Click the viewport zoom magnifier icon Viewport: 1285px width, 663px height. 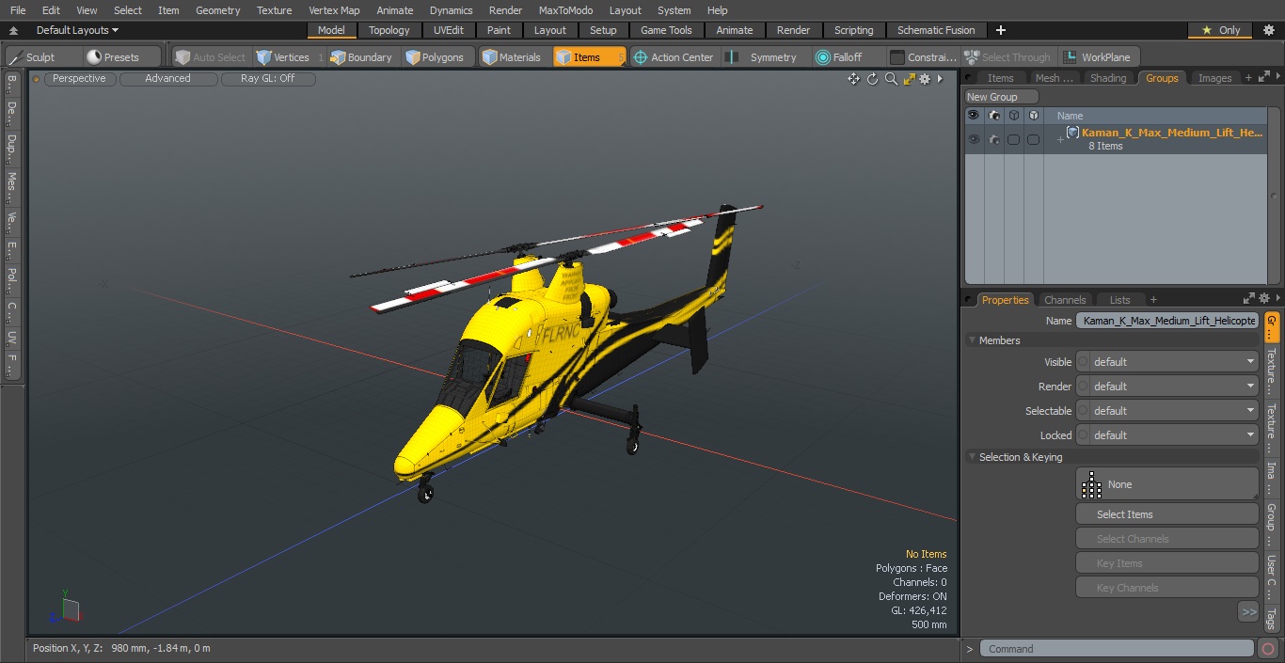tap(891, 79)
